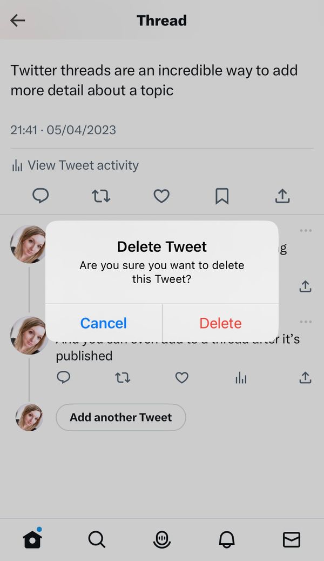
Task: Like the 'published' tweet
Action: pos(181,377)
